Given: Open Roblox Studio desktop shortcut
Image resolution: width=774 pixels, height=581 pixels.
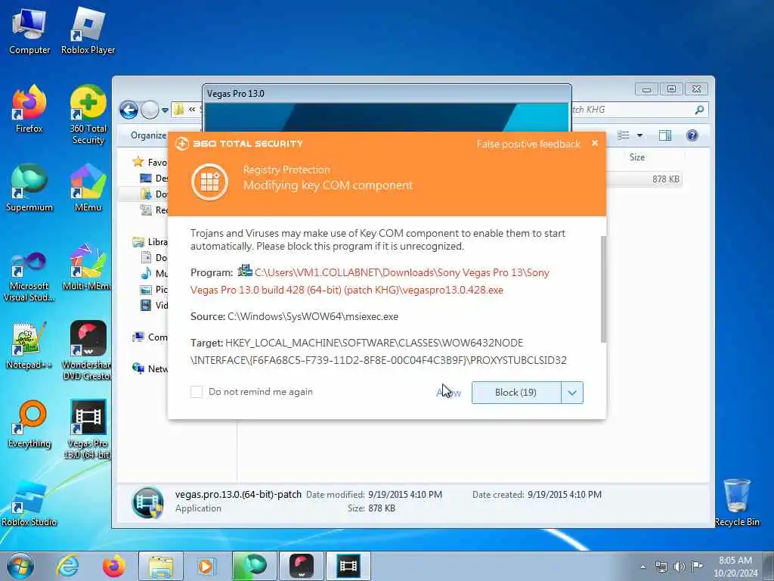Looking at the screenshot, I should point(29,503).
